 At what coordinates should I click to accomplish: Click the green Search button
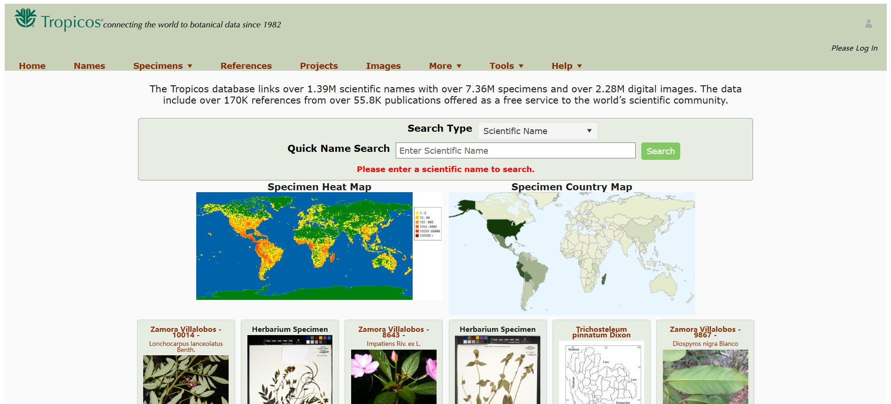coord(661,151)
